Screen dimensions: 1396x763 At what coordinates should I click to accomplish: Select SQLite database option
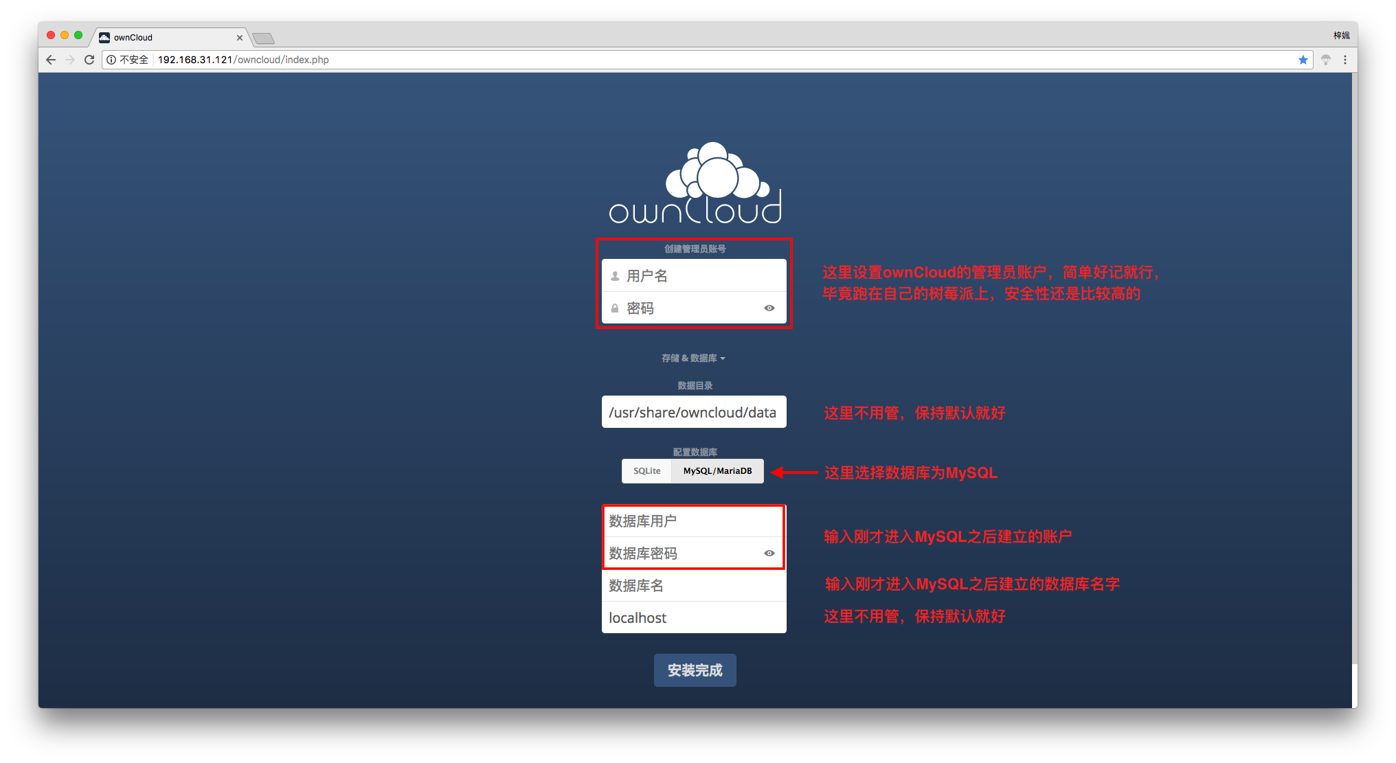(x=646, y=471)
